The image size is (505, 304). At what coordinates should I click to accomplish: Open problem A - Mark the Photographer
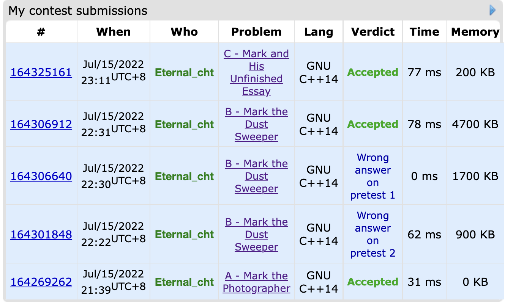point(256,282)
